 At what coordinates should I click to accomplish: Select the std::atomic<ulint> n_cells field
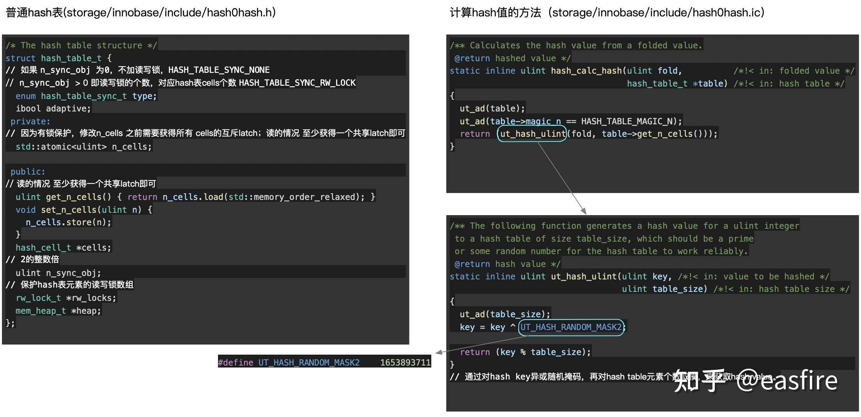[83, 147]
